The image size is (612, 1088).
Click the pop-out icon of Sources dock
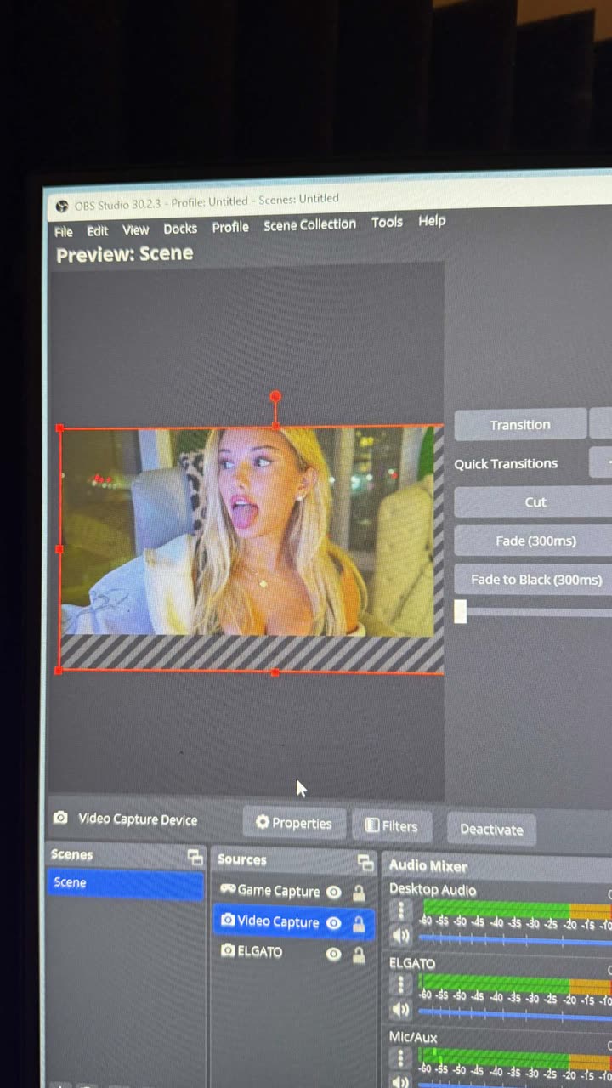click(x=365, y=863)
